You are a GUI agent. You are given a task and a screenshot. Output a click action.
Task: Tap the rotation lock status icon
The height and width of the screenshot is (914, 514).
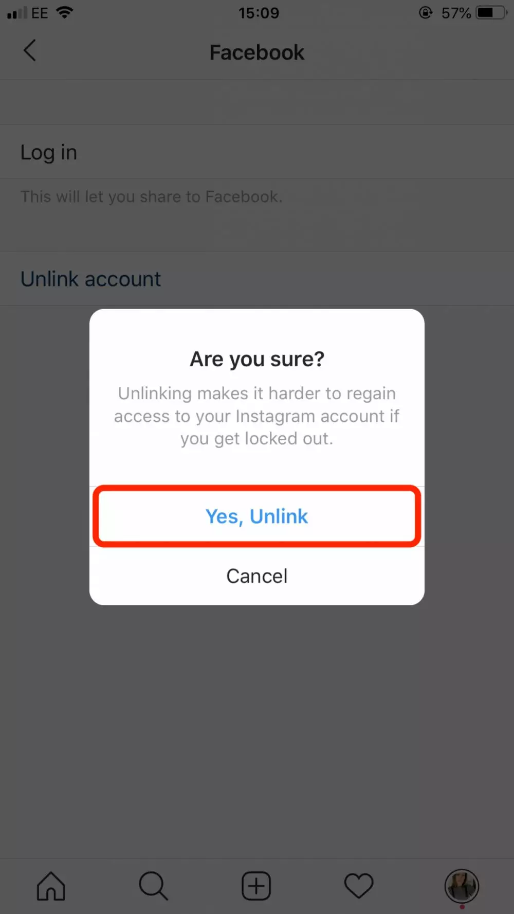(x=426, y=13)
